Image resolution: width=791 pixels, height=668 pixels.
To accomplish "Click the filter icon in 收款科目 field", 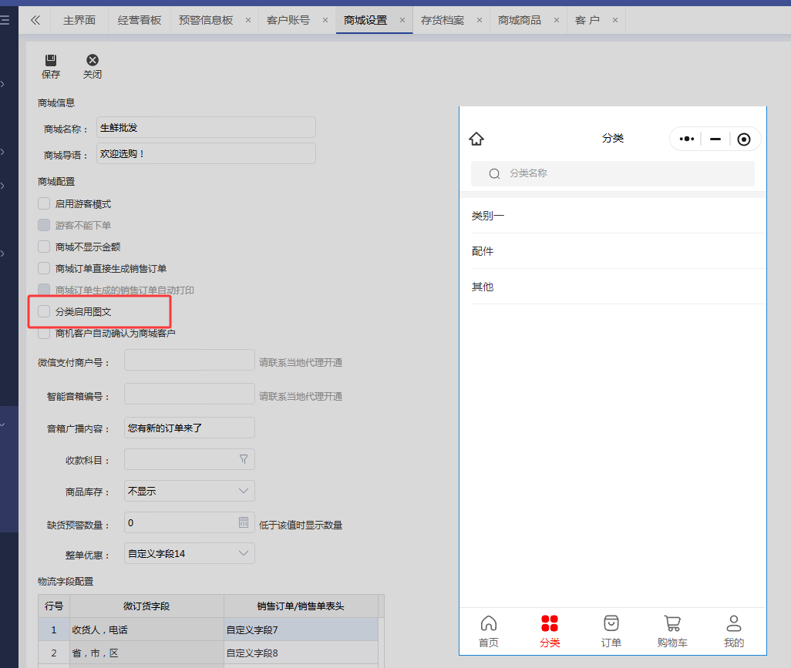I will coord(244,459).
